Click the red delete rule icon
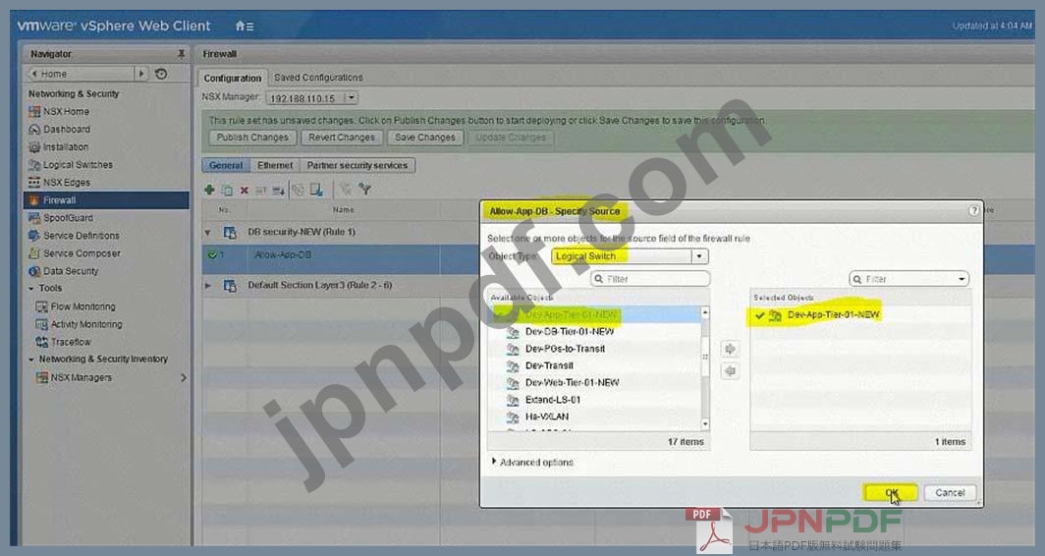 (x=244, y=191)
